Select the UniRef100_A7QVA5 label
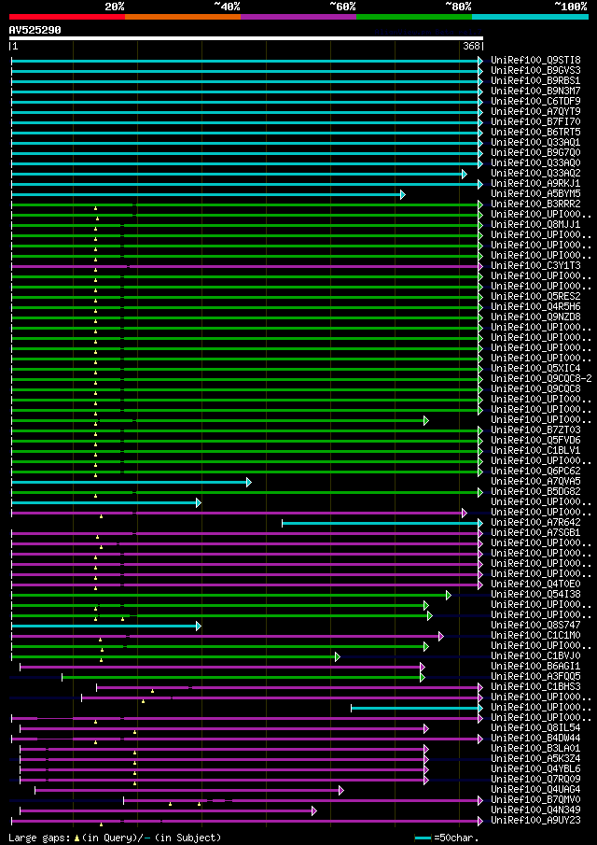 pyautogui.click(x=535, y=481)
